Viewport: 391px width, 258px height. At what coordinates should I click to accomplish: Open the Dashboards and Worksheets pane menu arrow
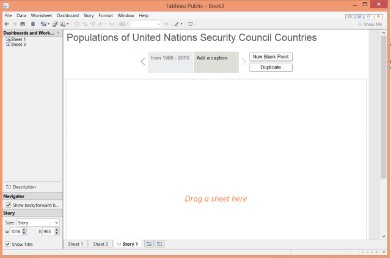(x=58, y=32)
